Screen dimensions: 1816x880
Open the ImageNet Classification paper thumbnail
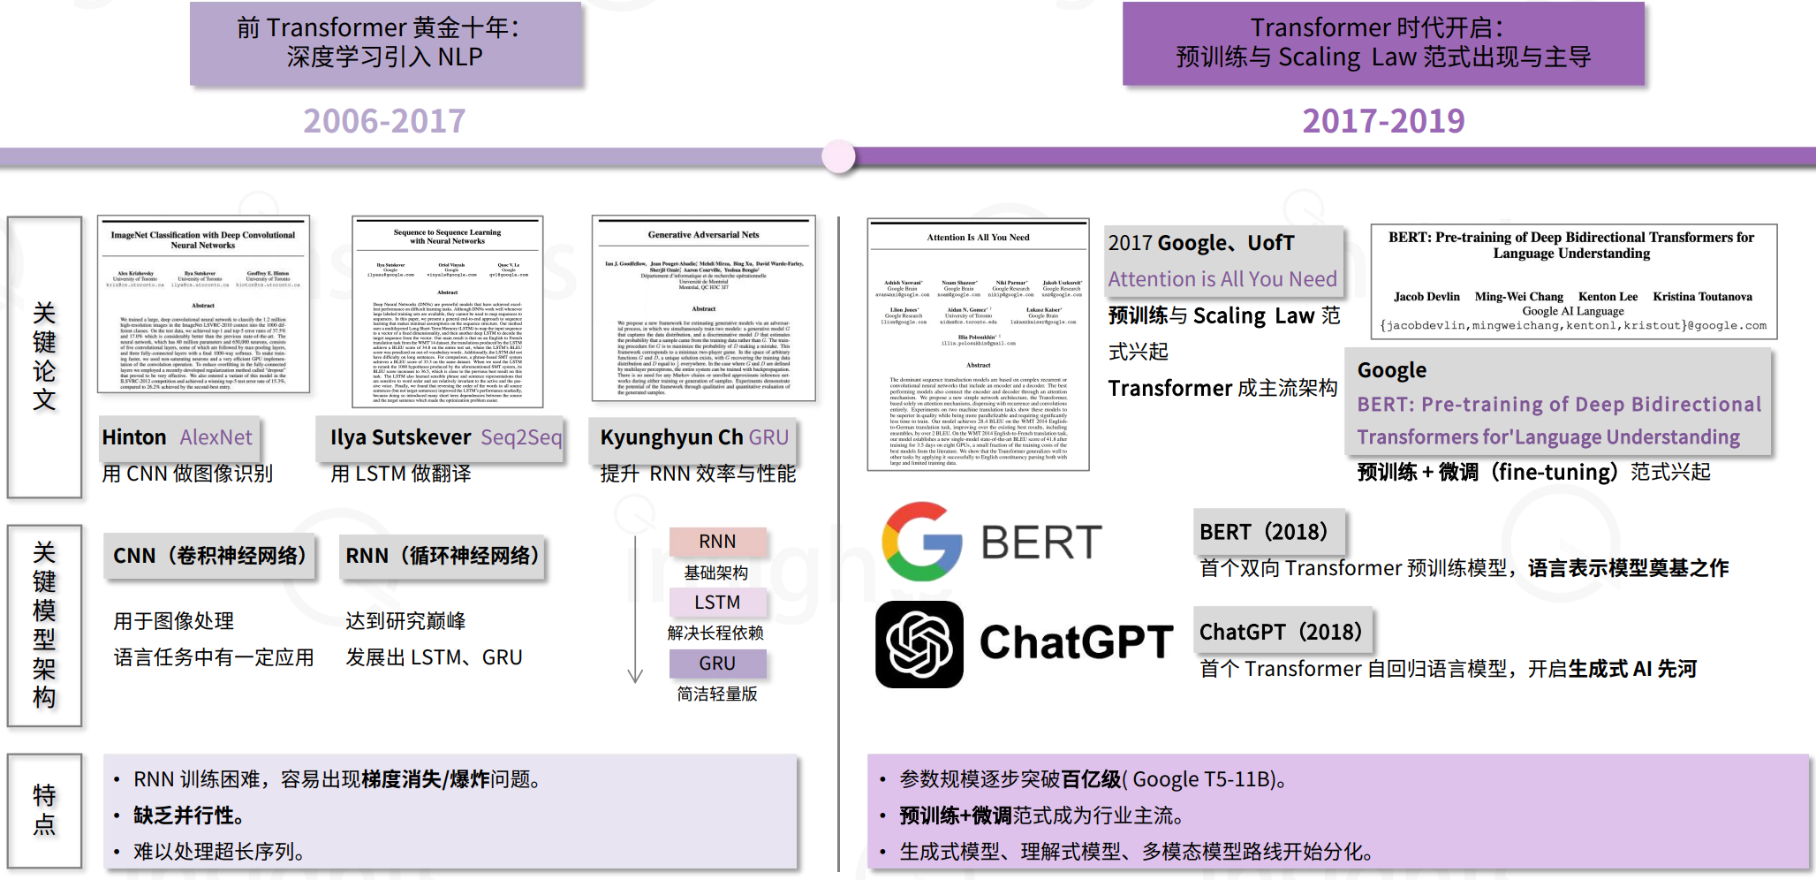[203, 304]
